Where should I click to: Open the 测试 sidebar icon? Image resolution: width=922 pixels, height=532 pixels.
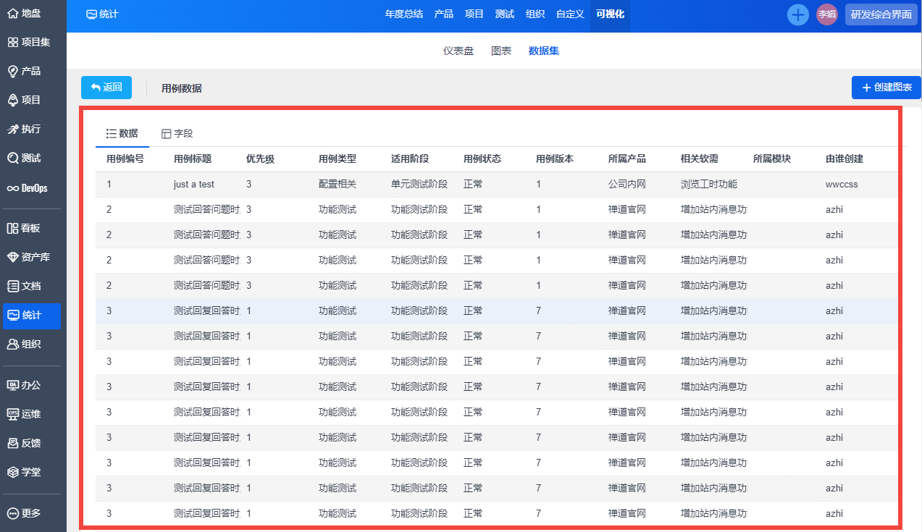[12, 158]
